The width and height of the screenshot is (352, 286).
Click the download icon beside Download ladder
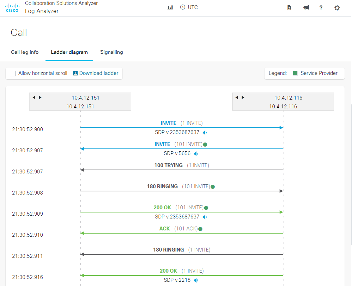point(75,73)
